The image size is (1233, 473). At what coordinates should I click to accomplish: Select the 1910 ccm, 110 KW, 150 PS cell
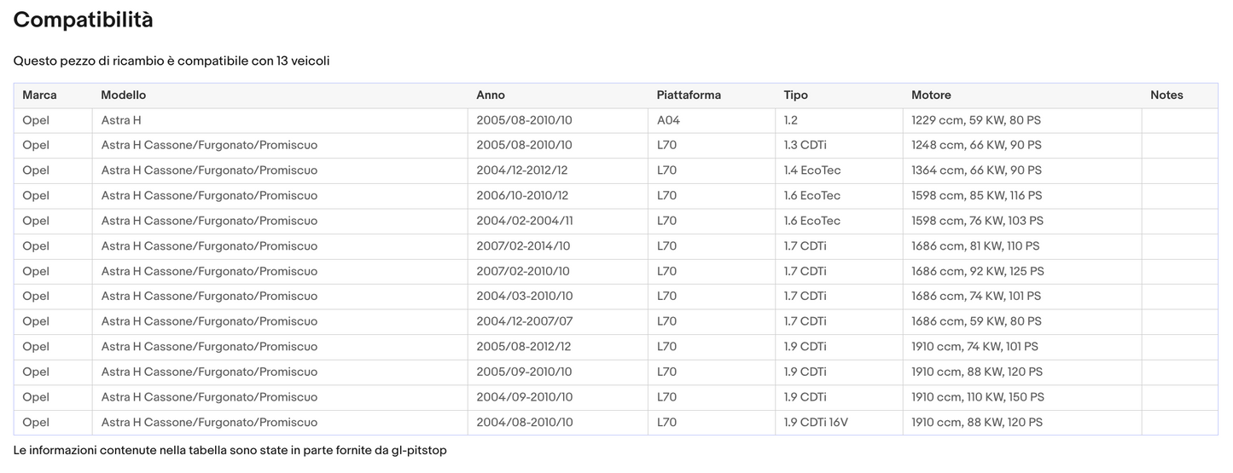click(977, 397)
